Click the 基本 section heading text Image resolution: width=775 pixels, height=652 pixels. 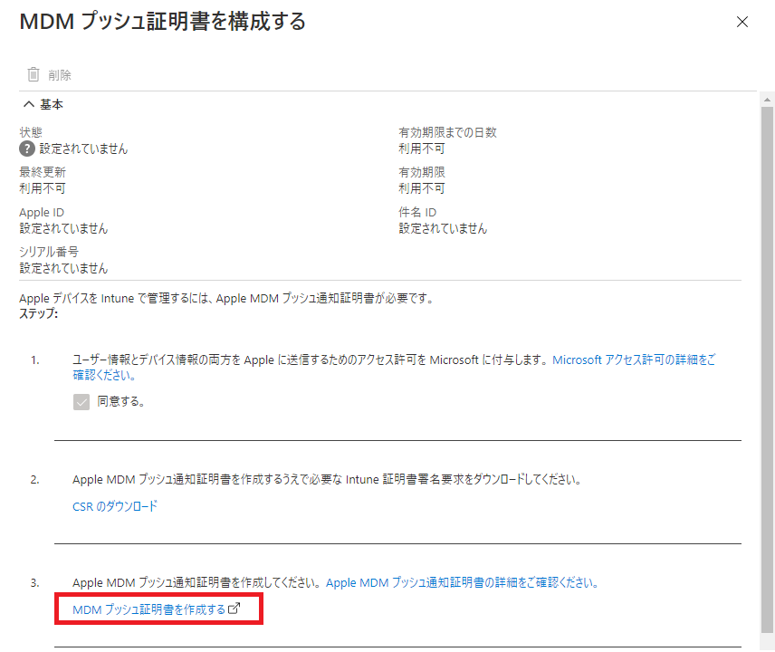(52, 104)
